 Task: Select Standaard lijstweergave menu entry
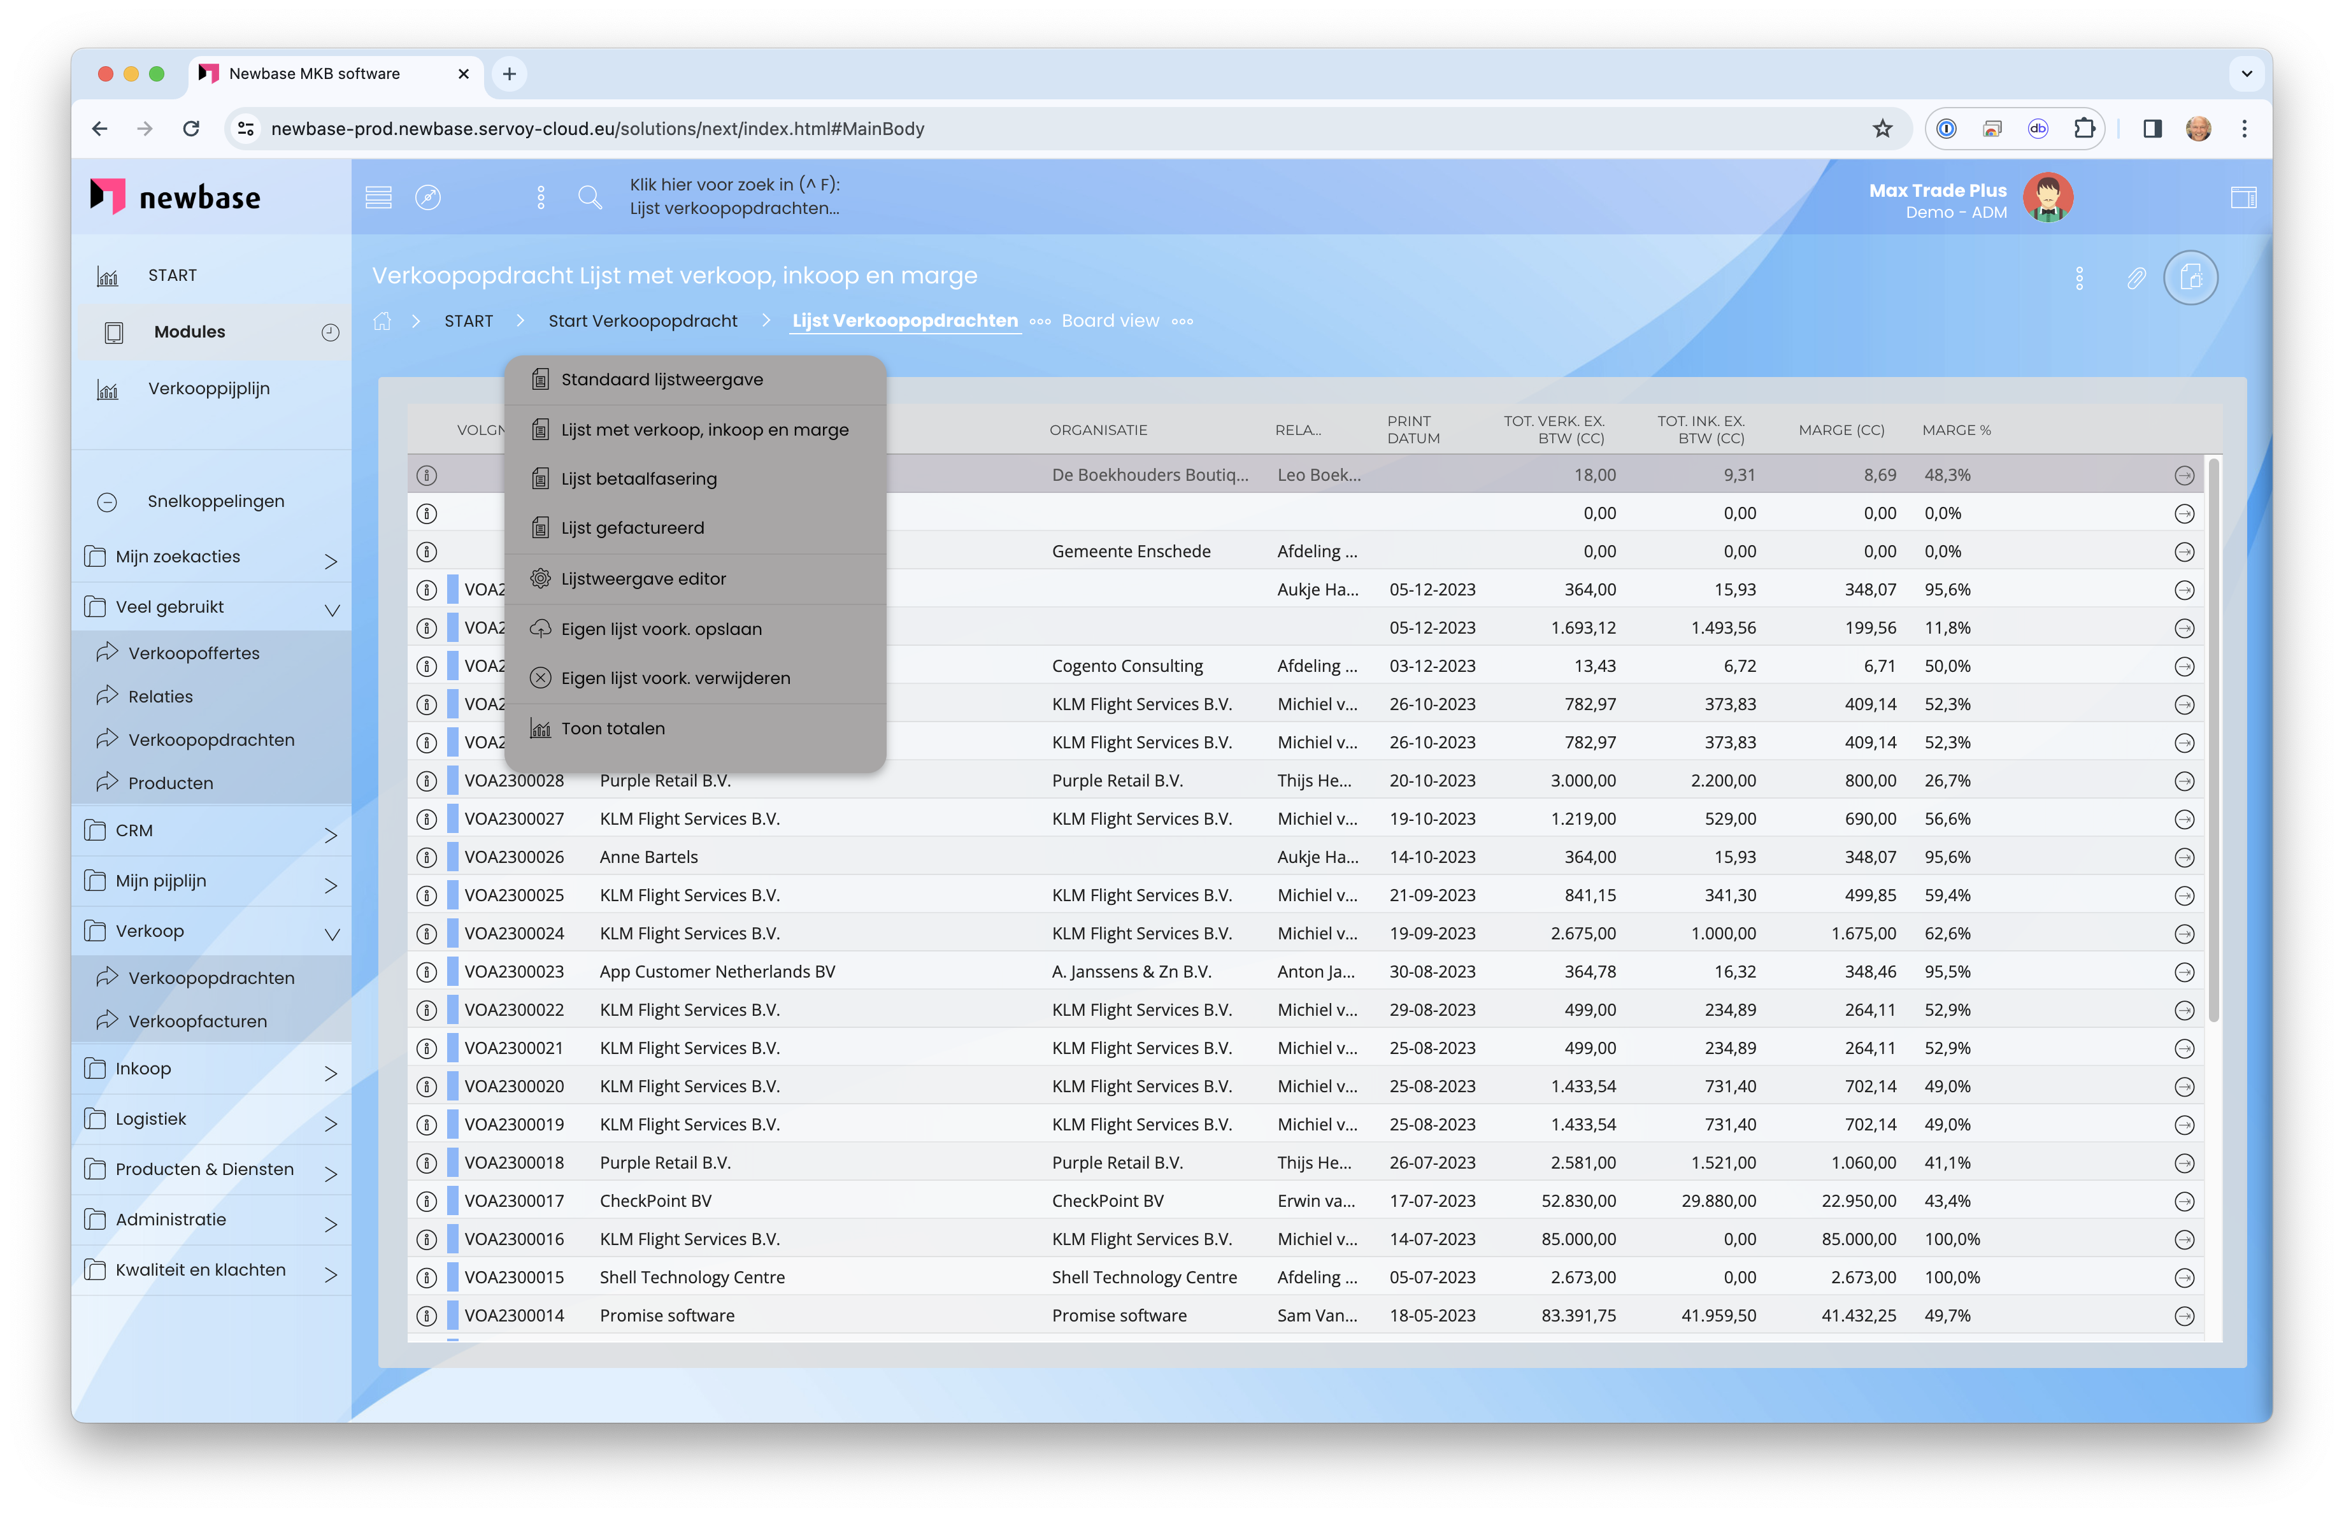click(x=662, y=380)
